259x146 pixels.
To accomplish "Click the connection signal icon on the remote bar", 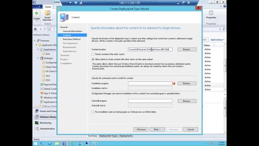I will click(81, 3).
